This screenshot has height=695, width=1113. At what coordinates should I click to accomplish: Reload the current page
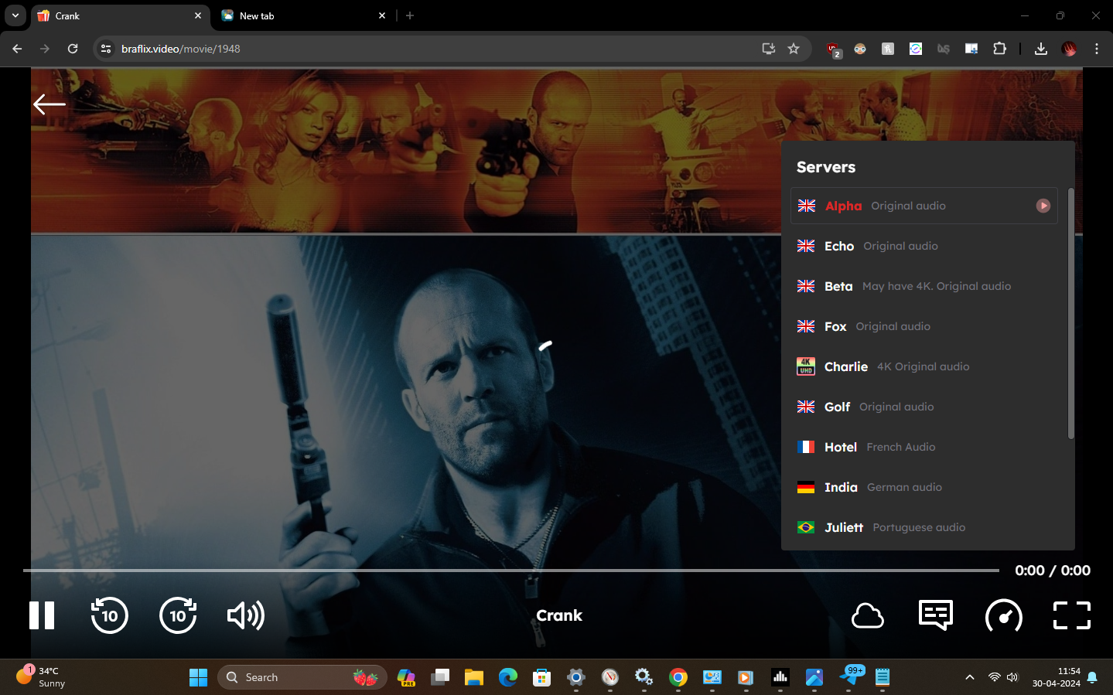click(73, 49)
